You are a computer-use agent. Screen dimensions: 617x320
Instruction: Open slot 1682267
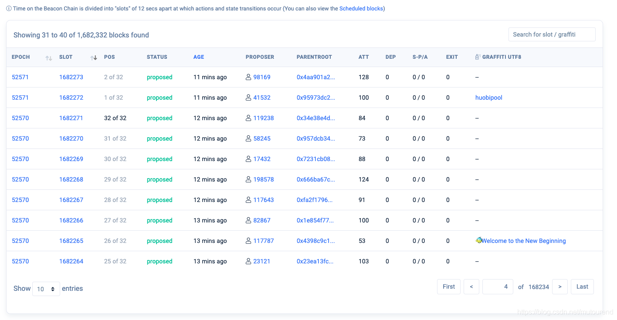(71, 200)
